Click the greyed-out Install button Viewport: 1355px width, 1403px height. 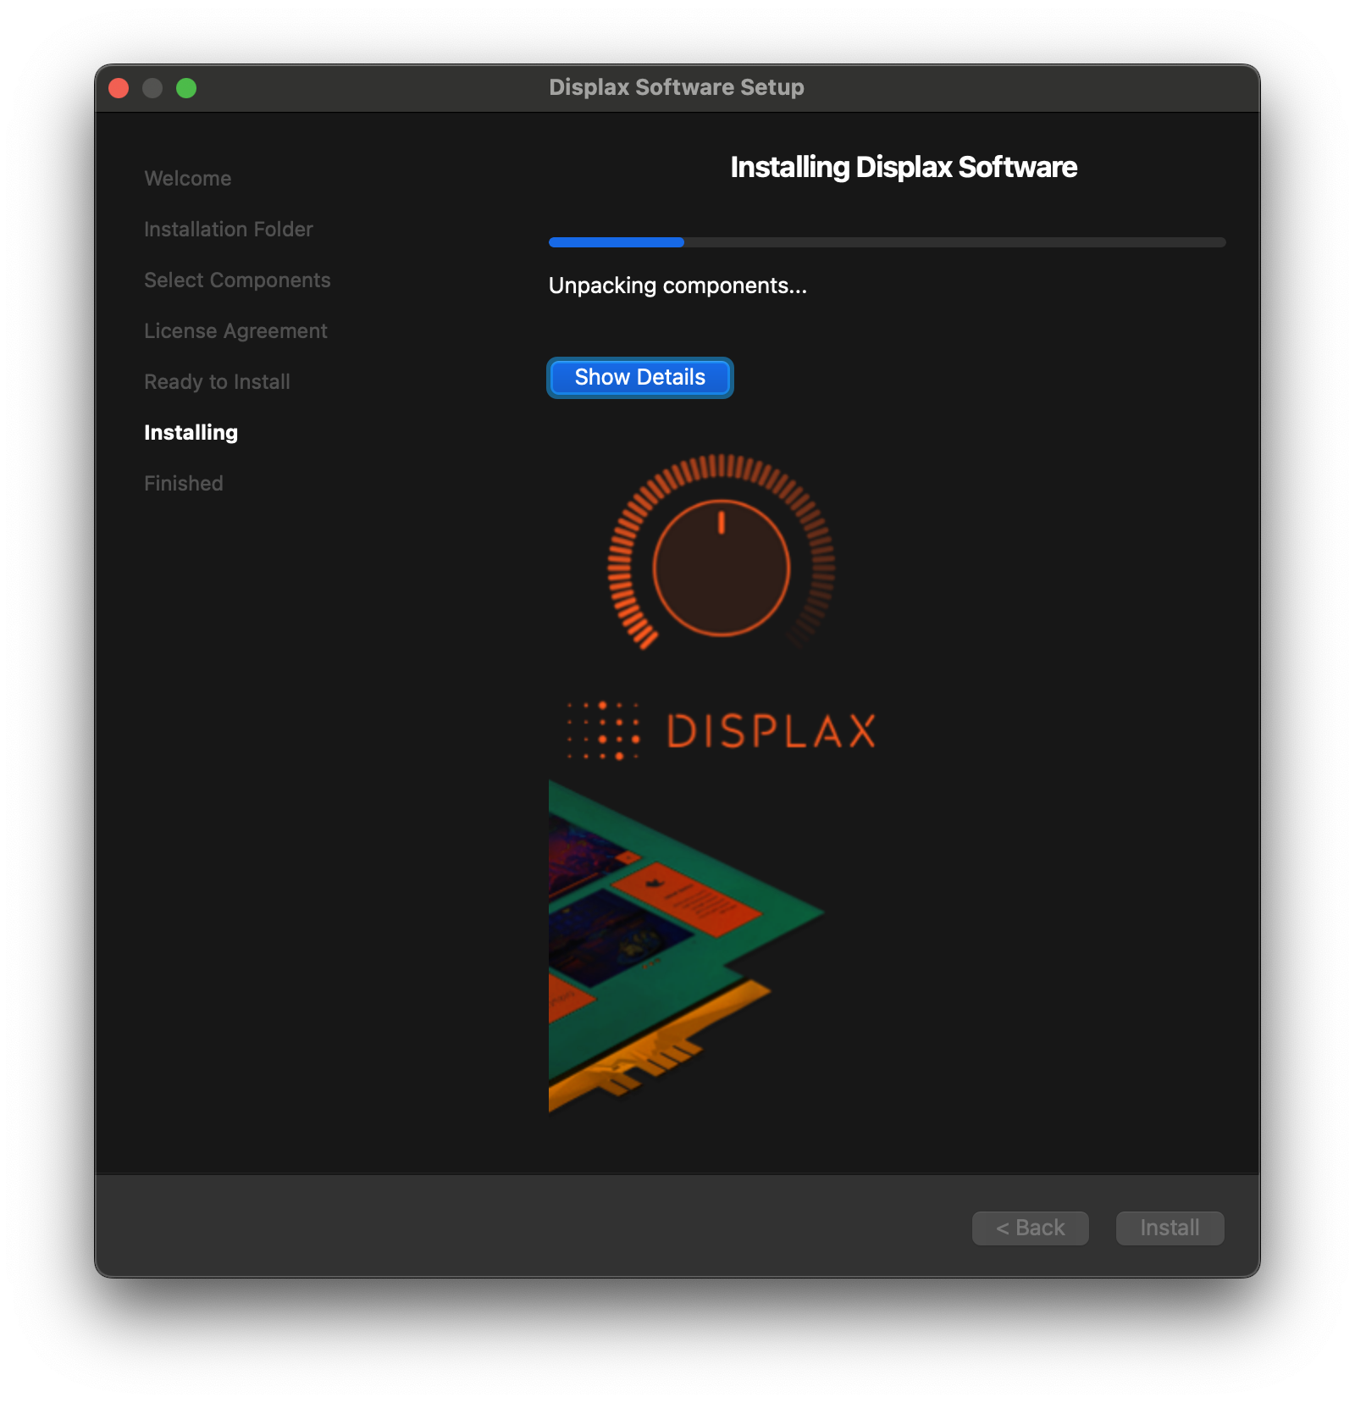pyautogui.click(x=1170, y=1228)
